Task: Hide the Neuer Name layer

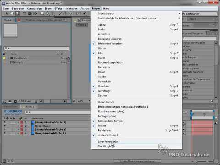Action: tap(5, 126)
